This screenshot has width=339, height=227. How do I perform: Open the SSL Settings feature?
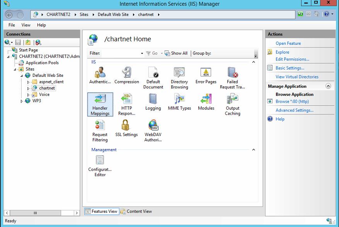pos(126,128)
